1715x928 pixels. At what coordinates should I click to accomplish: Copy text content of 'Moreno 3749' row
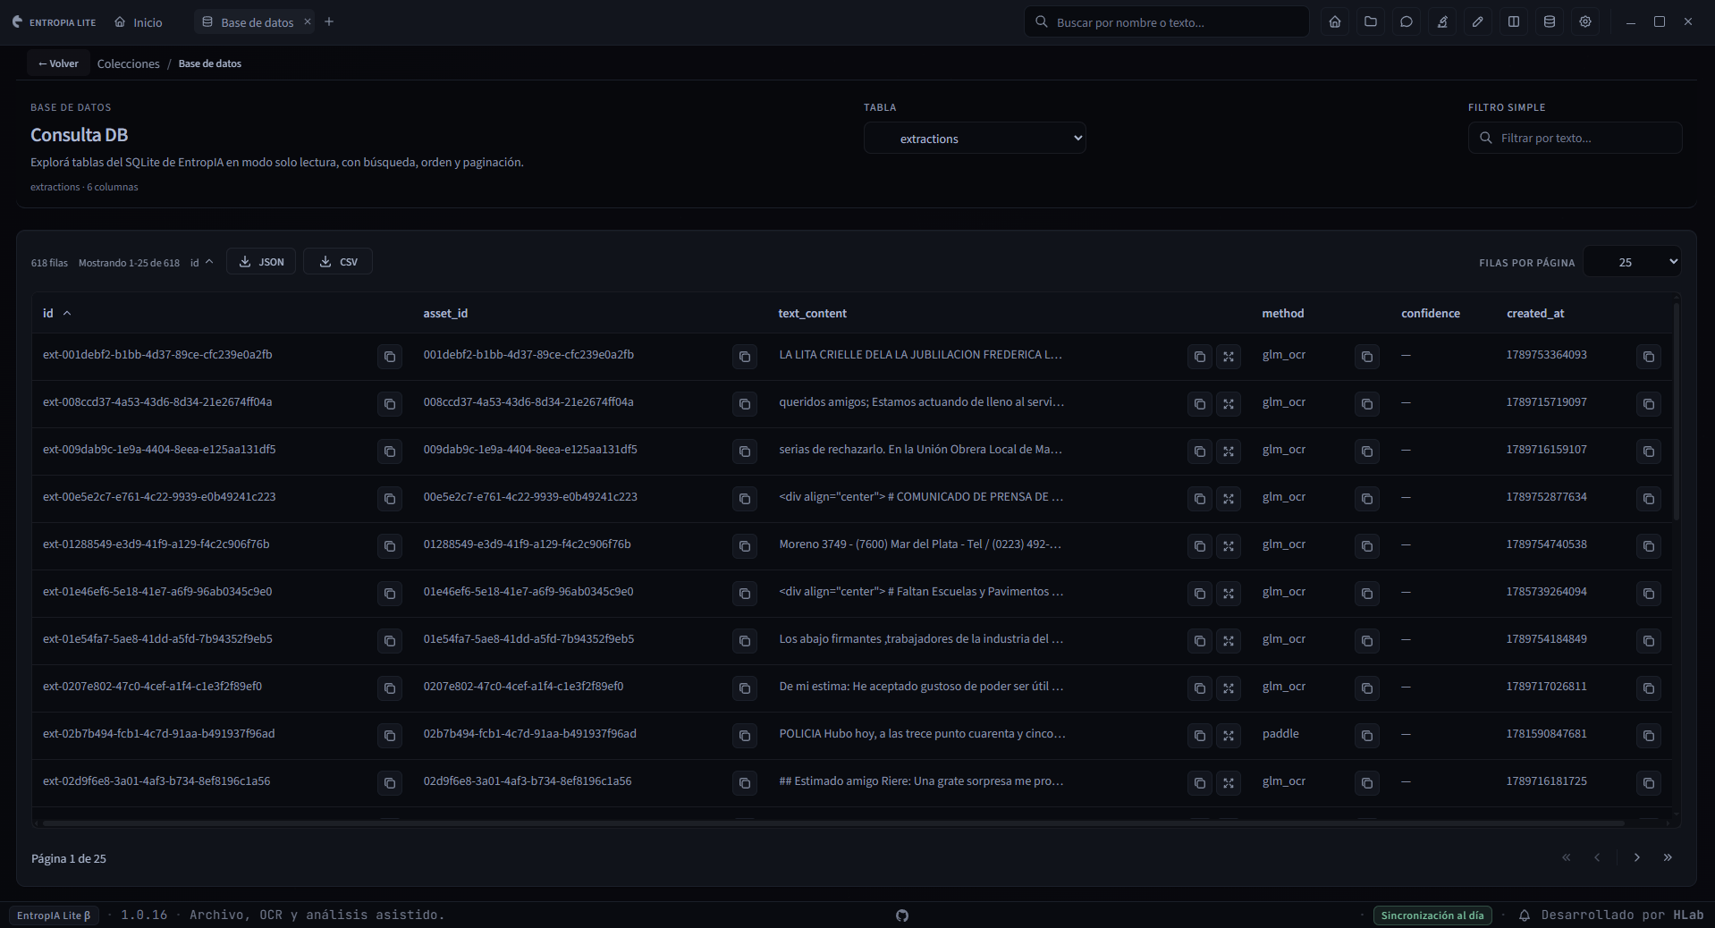click(1200, 546)
